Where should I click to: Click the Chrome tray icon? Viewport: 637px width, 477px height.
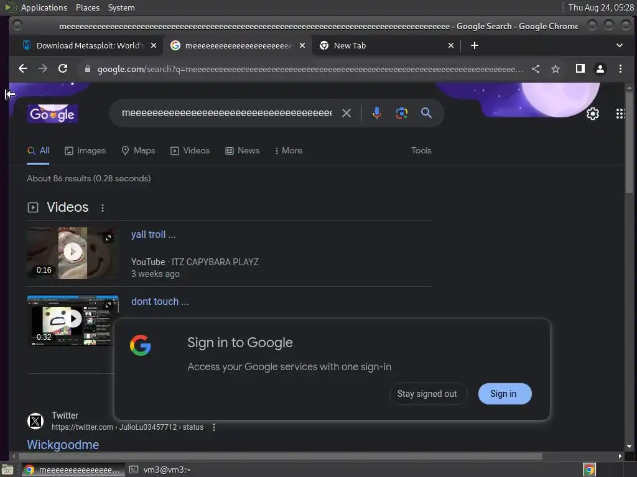click(x=589, y=470)
